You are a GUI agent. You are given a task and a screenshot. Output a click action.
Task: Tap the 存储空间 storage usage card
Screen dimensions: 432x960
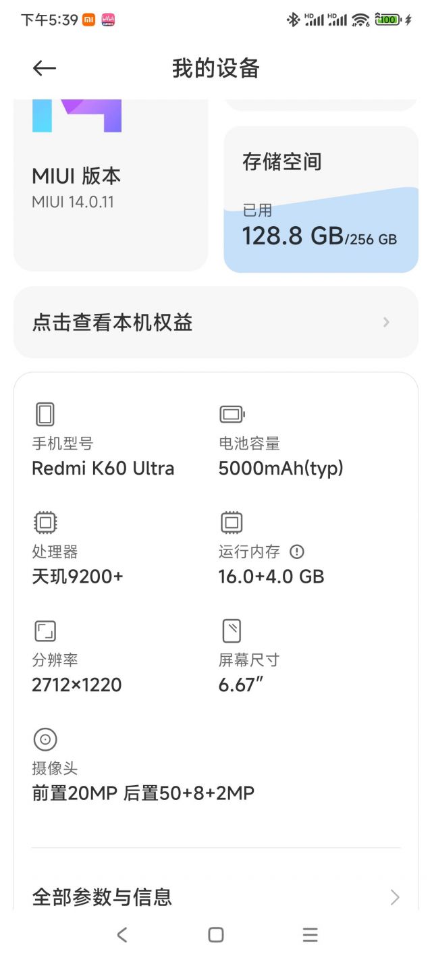(322, 196)
